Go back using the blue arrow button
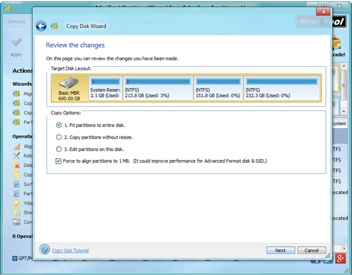The width and height of the screenshot is (352, 275). 41,26
